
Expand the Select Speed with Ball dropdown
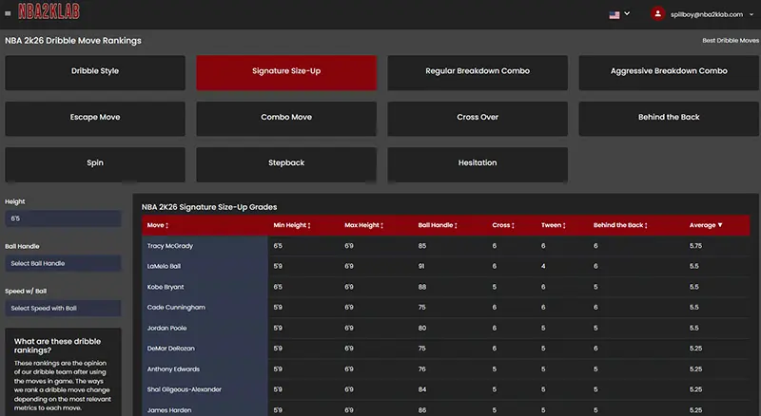[63, 309]
